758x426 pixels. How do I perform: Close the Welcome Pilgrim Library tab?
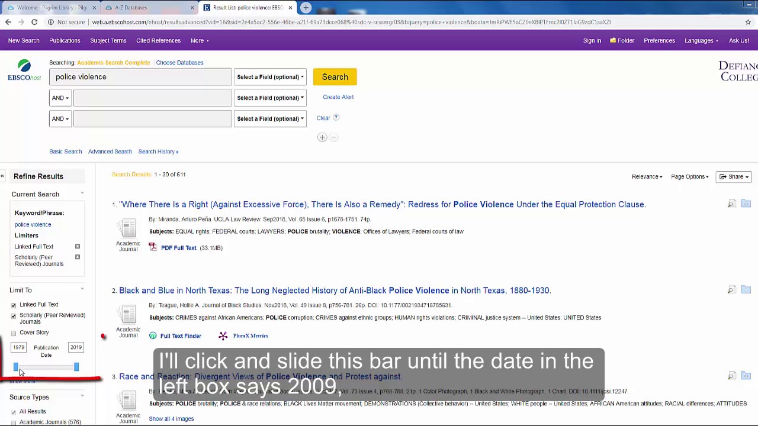click(x=94, y=8)
